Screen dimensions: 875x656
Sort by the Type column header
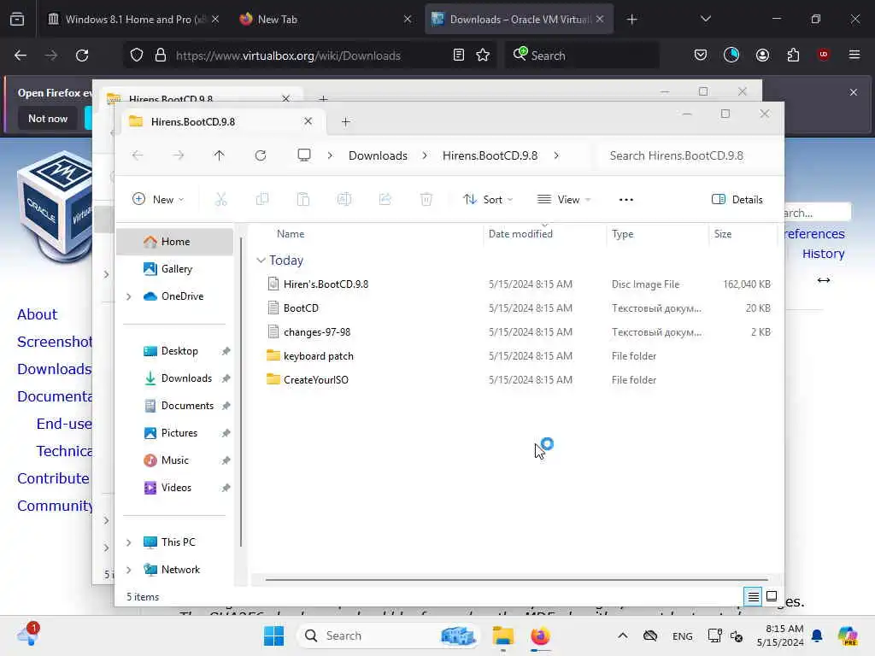pos(622,234)
